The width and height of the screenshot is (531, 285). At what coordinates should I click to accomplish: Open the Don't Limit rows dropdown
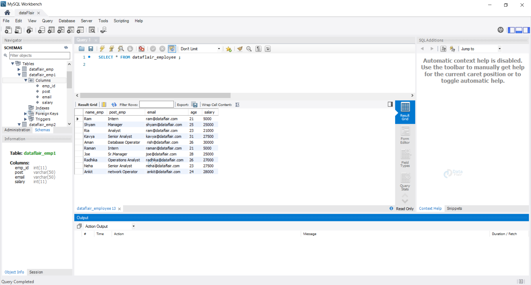[x=201, y=49]
